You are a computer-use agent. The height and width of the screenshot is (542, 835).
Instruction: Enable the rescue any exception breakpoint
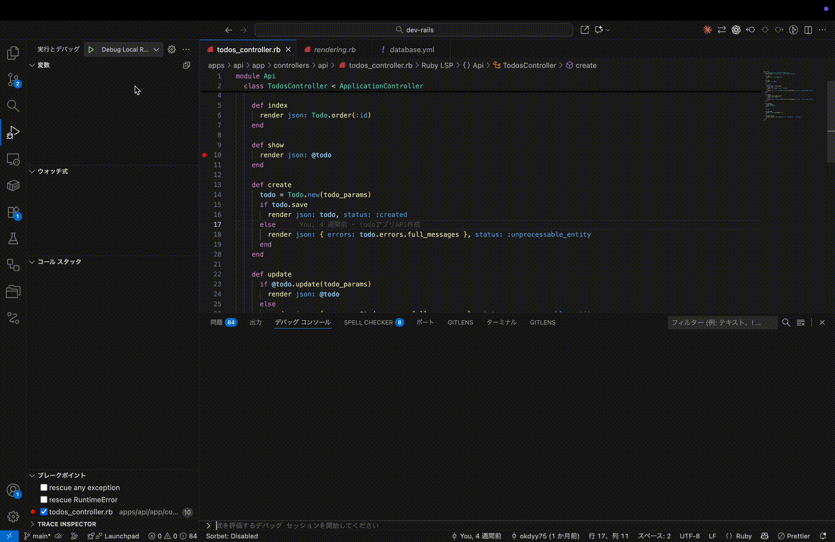(x=44, y=487)
